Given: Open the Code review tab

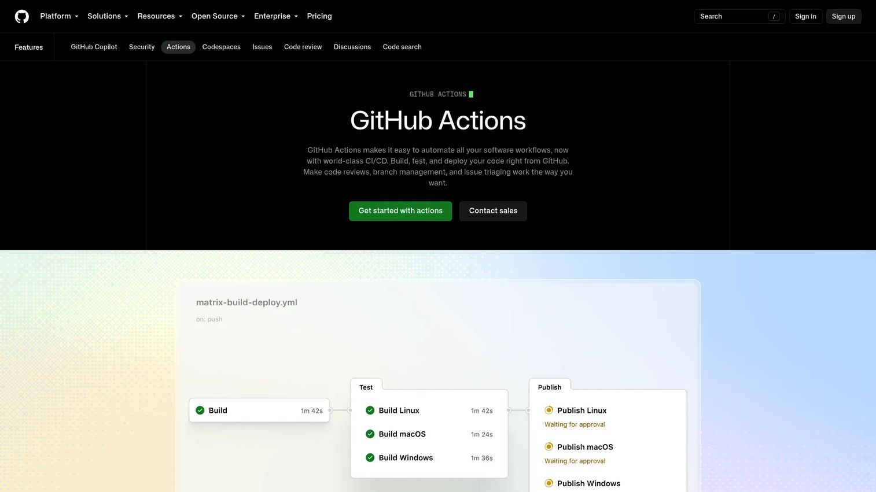Looking at the screenshot, I should click(303, 47).
